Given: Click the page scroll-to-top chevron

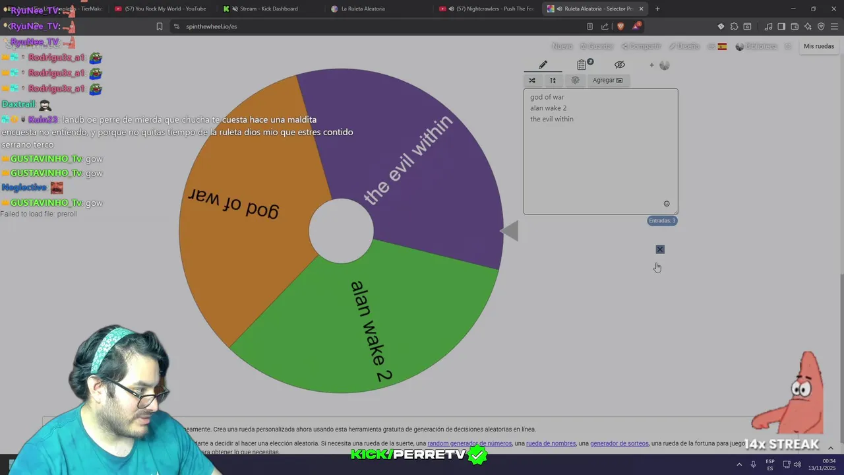Looking at the screenshot, I should tap(830, 448).
